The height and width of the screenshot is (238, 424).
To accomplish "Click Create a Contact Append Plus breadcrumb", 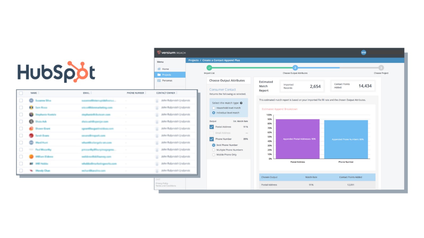I will tap(221, 60).
